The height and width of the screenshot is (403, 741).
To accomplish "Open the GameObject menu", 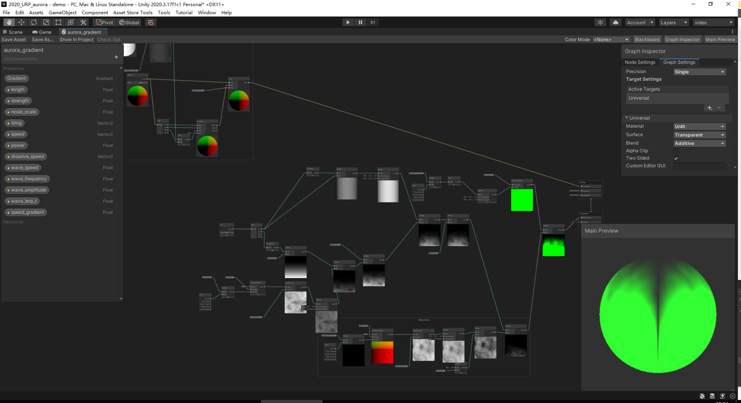I will (63, 12).
